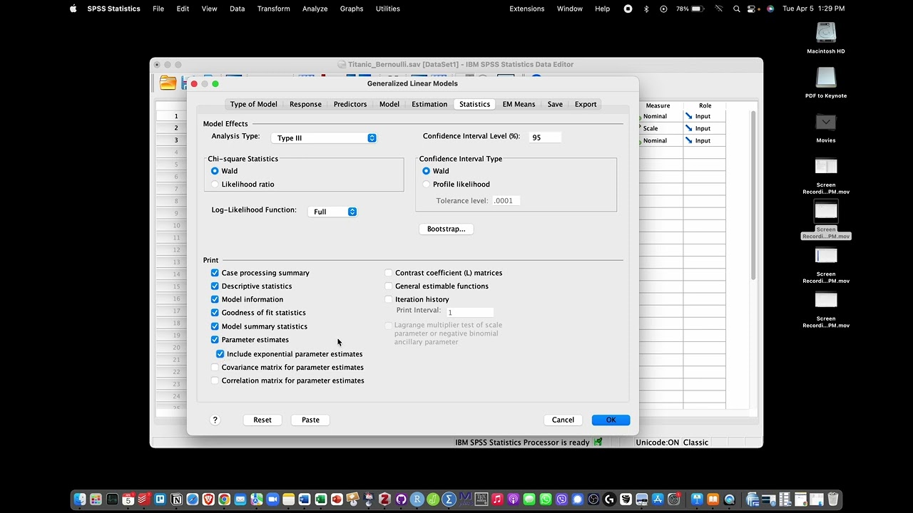Open the Save tab
Screen dimensions: 913x513
coord(555,104)
